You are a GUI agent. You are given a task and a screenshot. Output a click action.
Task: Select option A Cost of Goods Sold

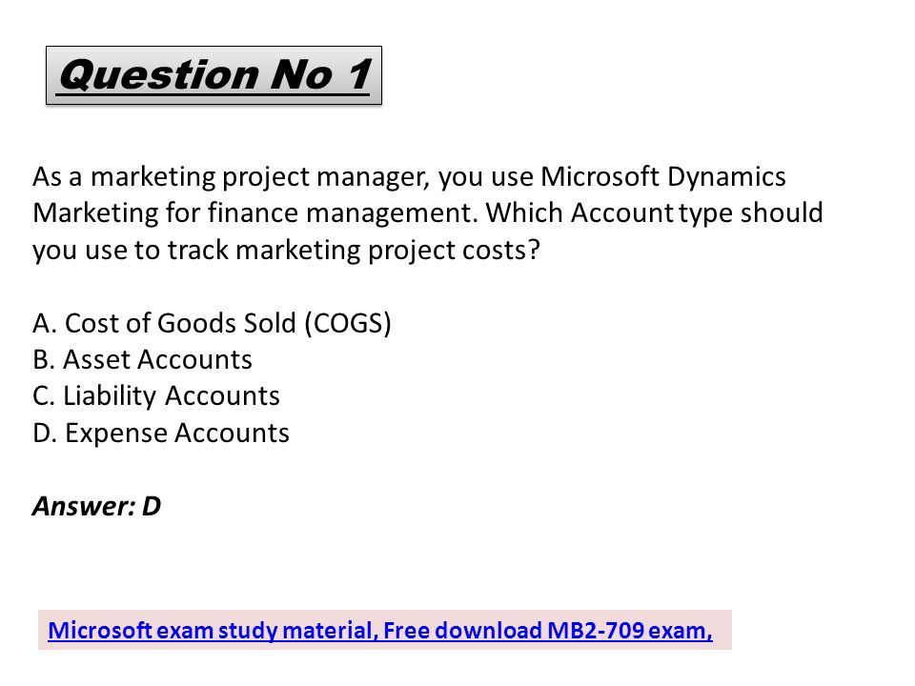(212, 323)
